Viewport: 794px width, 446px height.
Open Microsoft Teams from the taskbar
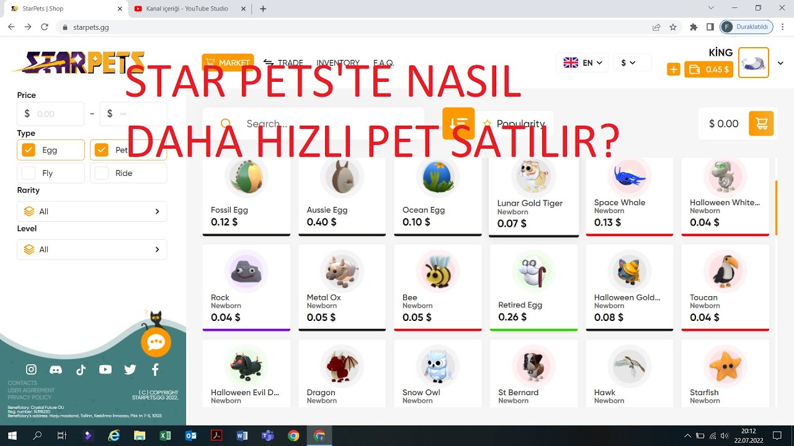click(x=267, y=435)
